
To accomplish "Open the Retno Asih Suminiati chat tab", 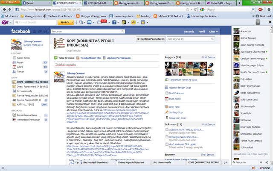I will click(x=98, y=162).
